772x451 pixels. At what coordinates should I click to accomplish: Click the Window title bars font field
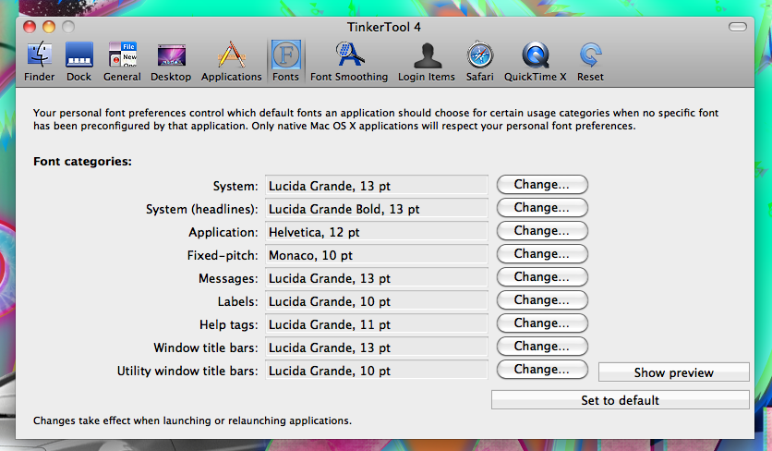(x=377, y=347)
